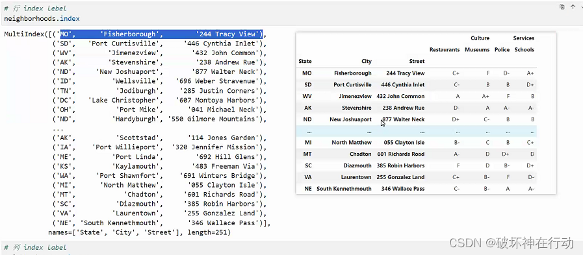
Task: Click the A+ Museums grade in WV row
Action: coord(486,96)
